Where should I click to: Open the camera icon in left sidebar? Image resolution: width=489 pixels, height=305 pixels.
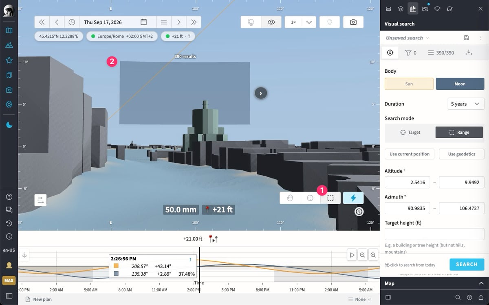pyautogui.click(x=9, y=90)
